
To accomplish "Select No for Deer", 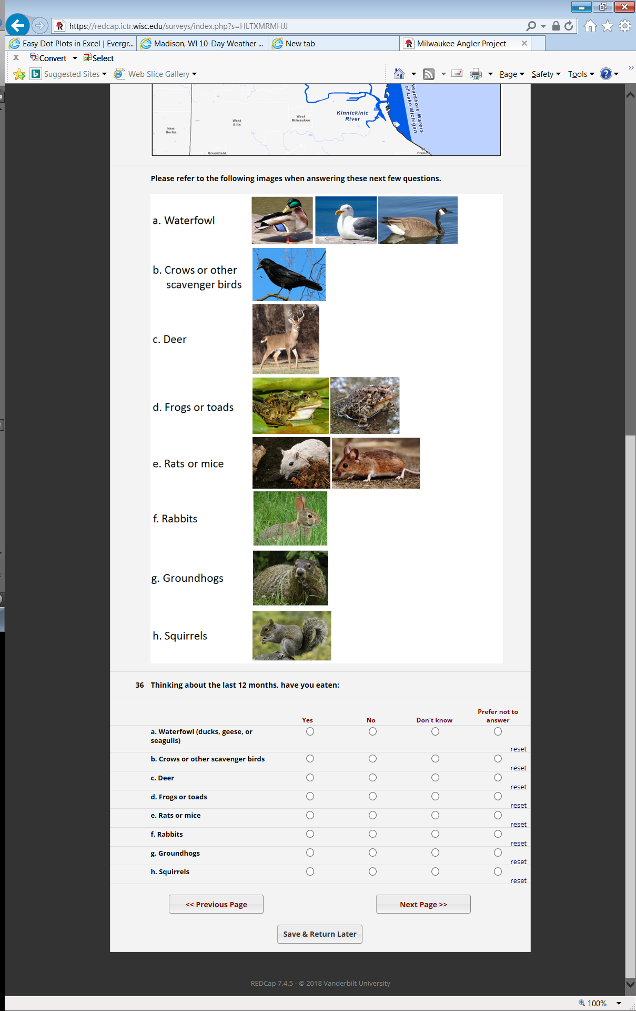I will click(372, 777).
